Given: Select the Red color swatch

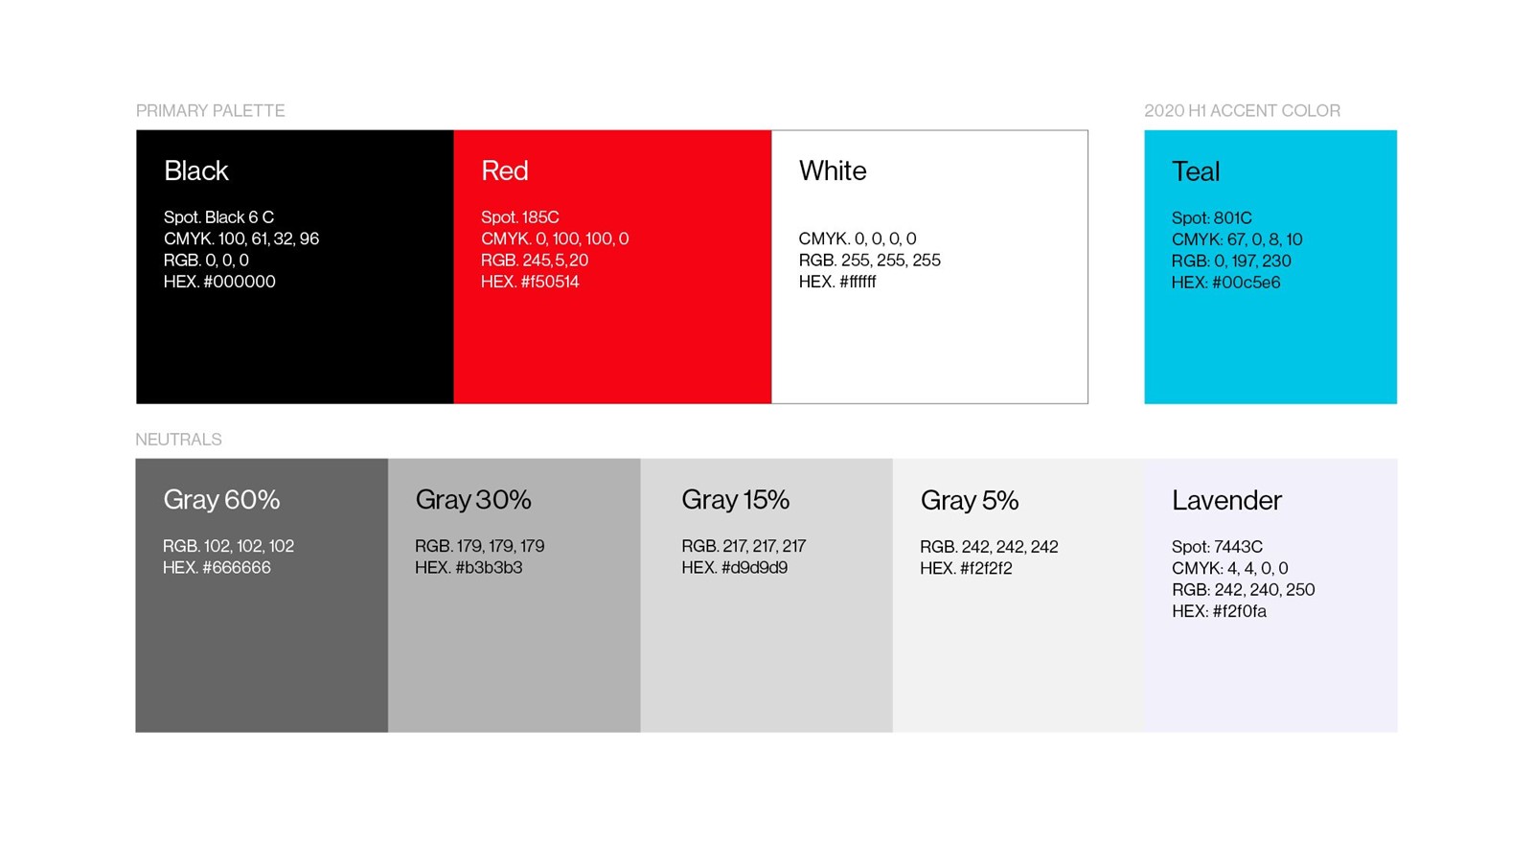Looking at the screenshot, I should (x=612, y=266).
